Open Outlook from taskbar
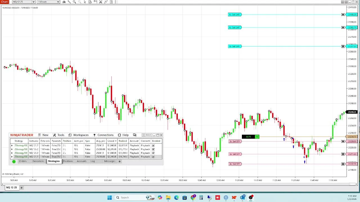Viewport: 360px width, 202px height. [242, 198]
